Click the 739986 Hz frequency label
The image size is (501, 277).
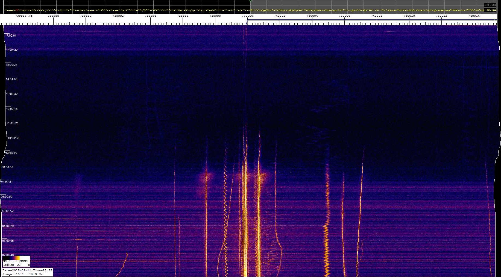pyautogui.click(x=24, y=16)
